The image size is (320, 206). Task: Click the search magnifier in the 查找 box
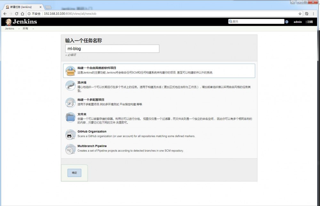pyautogui.click(x=231, y=21)
